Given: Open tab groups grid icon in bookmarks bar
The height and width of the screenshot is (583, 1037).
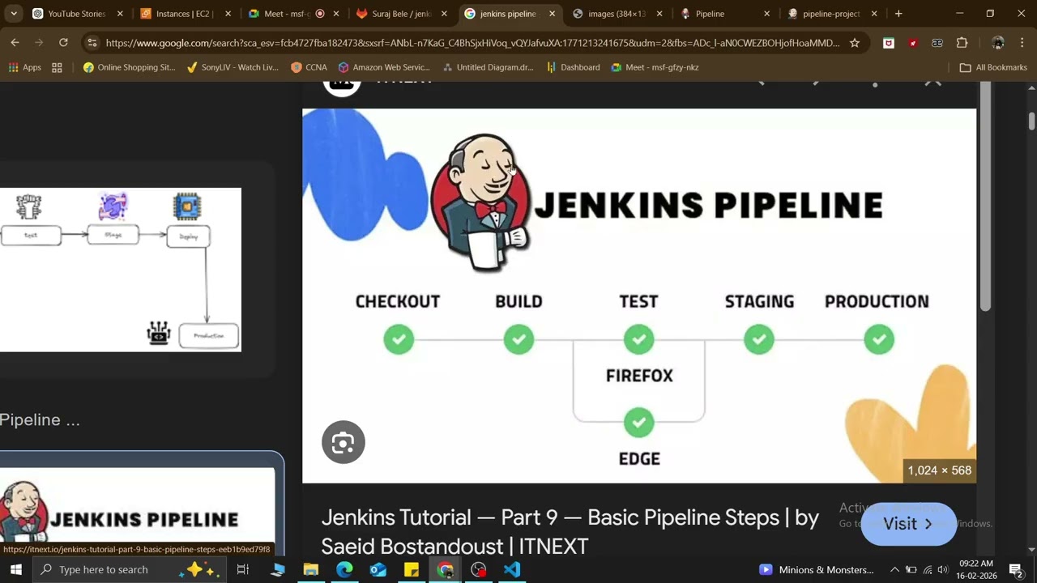Looking at the screenshot, I should pos(57,67).
